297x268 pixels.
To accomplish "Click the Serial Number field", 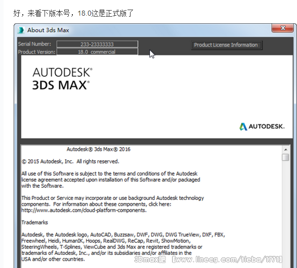I will [x=97, y=44].
